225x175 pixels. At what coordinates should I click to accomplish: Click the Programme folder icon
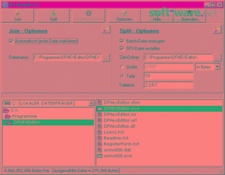[8, 116]
